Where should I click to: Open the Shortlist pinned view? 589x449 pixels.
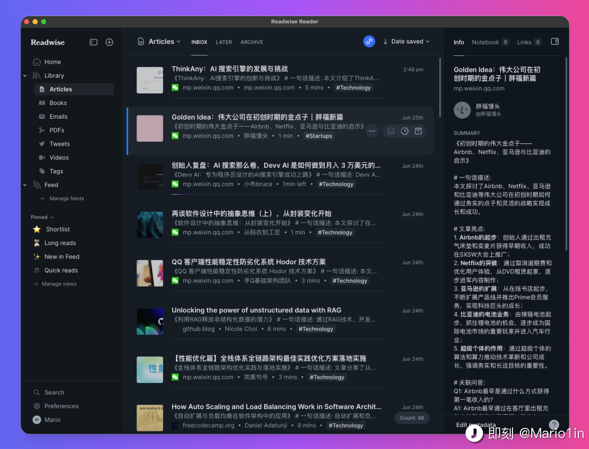pos(58,230)
